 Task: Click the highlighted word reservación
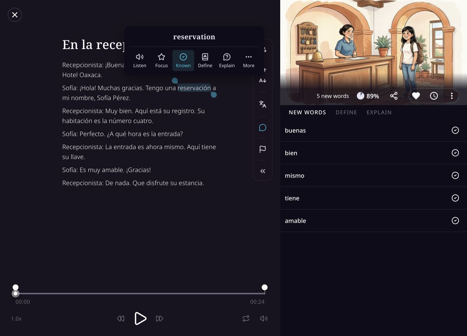[194, 88]
